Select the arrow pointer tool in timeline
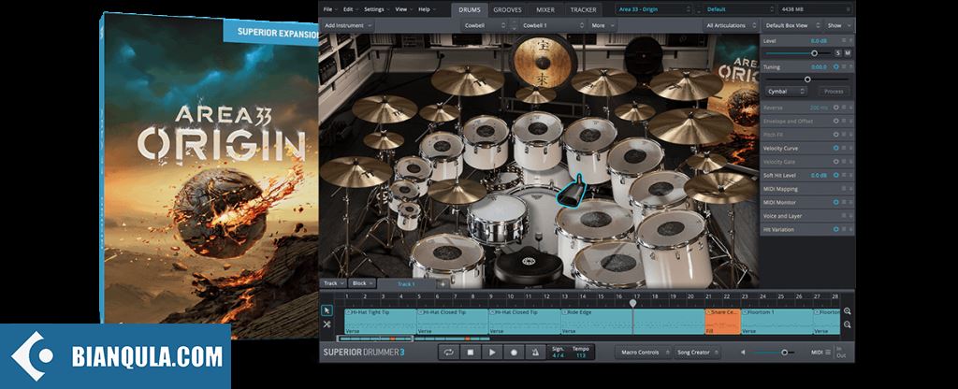 [x=327, y=310]
